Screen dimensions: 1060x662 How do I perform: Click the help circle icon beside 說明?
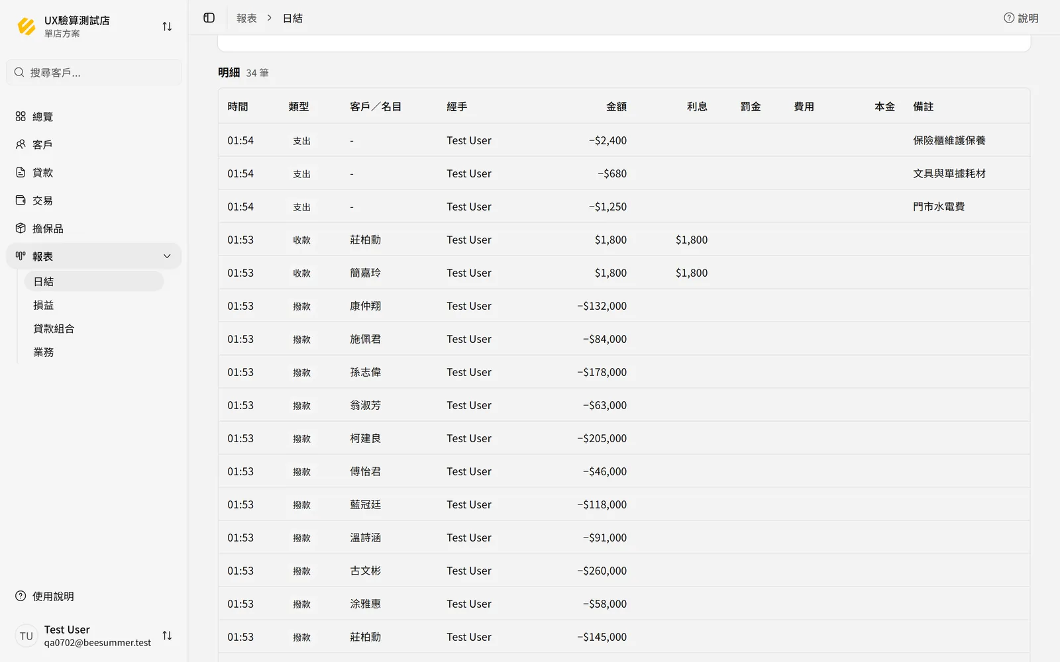pos(1009,18)
